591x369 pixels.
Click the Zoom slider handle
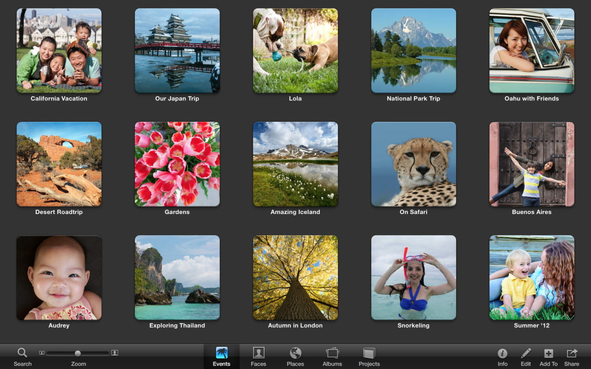point(78,353)
